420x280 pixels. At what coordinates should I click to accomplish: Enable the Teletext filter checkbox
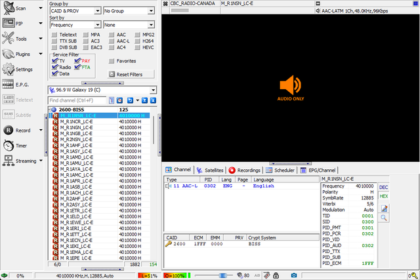point(54,35)
